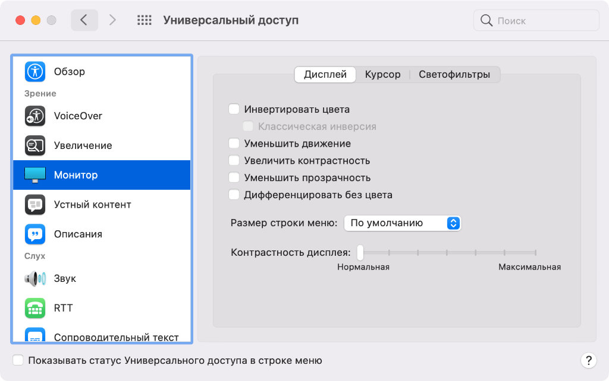
Task: Switch to the Курсор tab
Action: pyautogui.click(x=382, y=75)
